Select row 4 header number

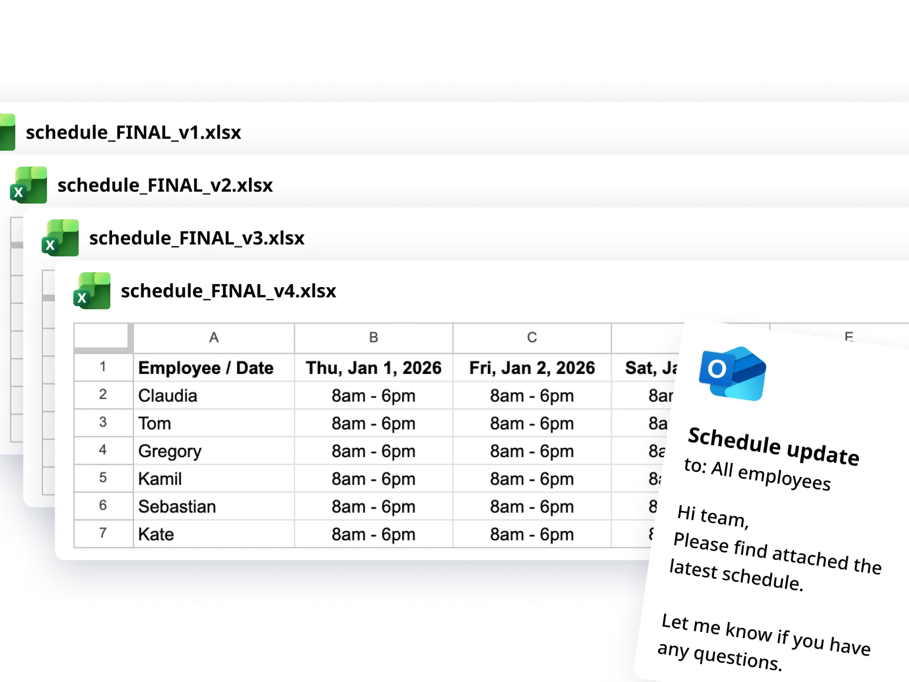click(103, 450)
